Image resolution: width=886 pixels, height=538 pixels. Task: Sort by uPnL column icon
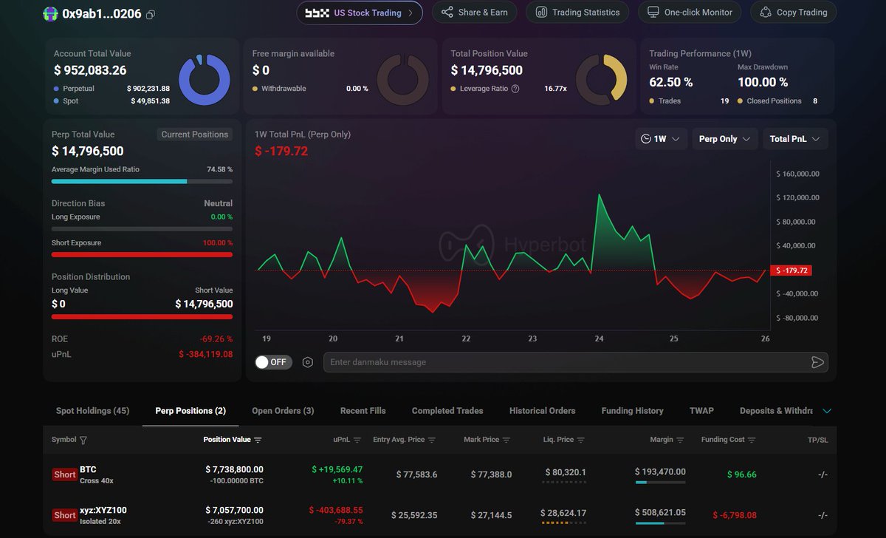[x=357, y=440]
